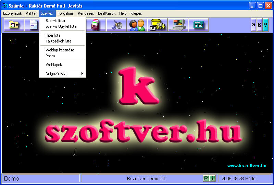Viewport: 274px width, 185px height.
Task: Click the folder list toolbar icon
Action: [14, 25]
